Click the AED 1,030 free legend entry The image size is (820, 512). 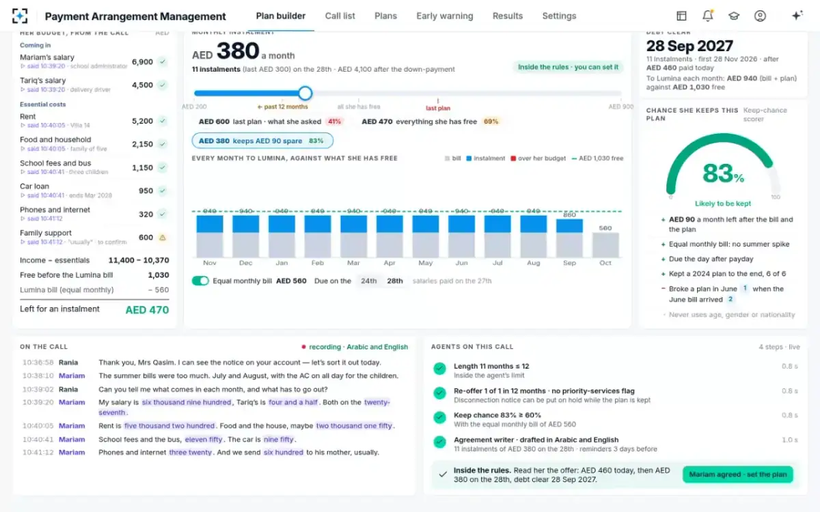point(597,158)
